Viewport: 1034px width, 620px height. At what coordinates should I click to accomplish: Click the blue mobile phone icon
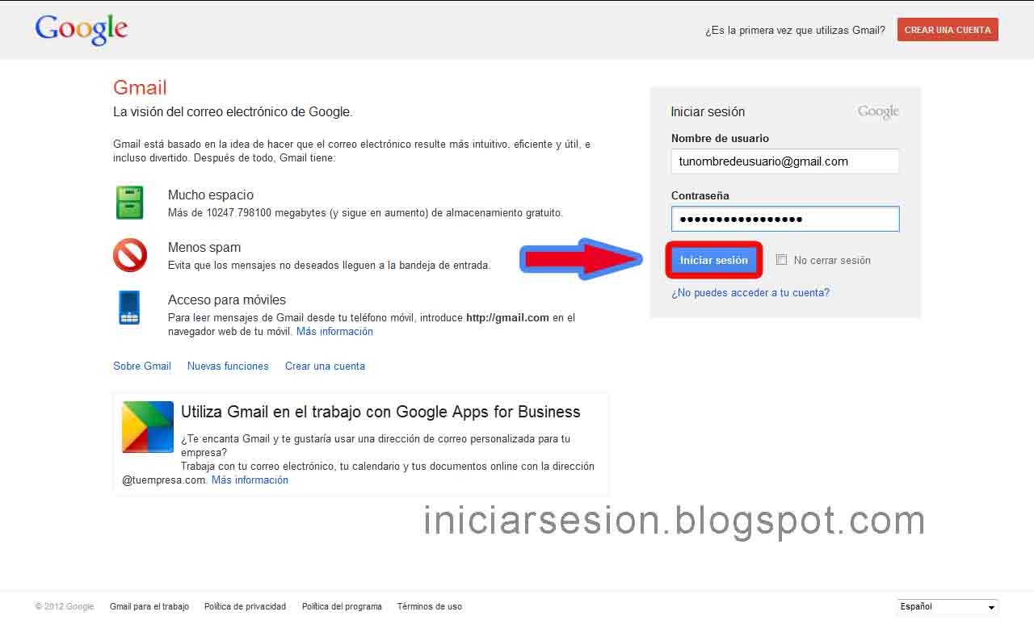(129, 308)
